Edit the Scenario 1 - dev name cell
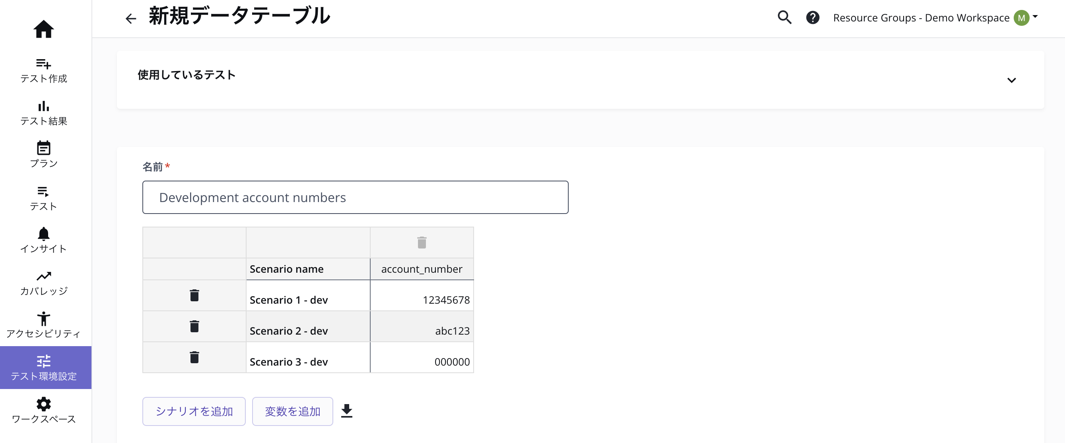The height and width of the screenshot is (443, 1065). pos(308,296)
